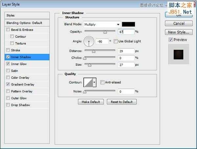The width and height of the screenshot is (197, 149).
Task: Open Drop Shadow settings row
Action: 27,105
